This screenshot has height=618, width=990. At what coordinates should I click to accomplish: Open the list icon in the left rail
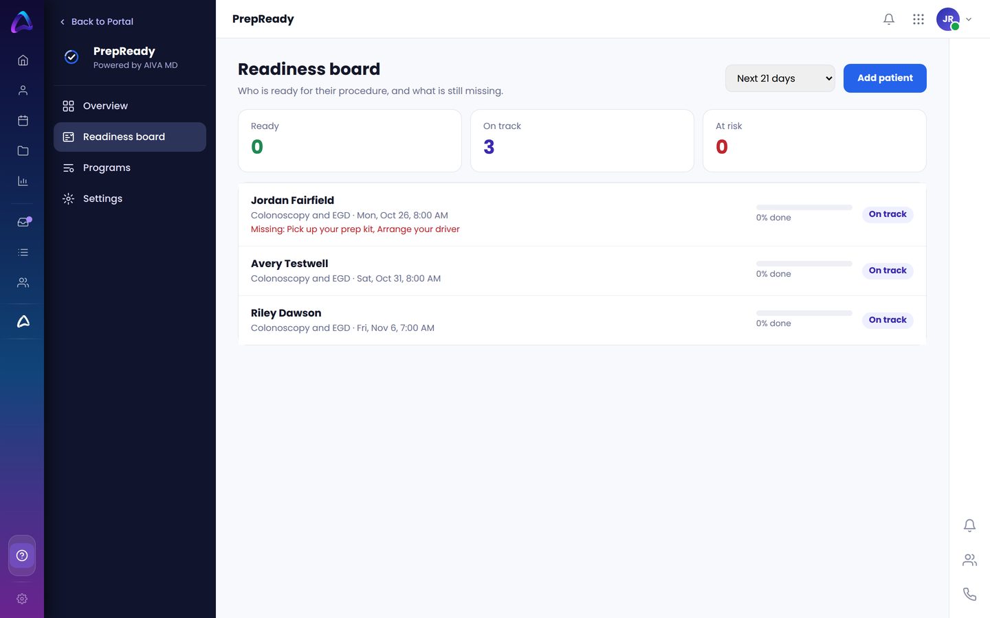[x=23, y=253]
